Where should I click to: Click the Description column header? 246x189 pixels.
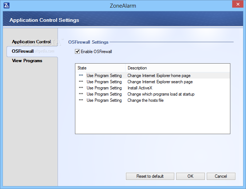coord(178,68)
